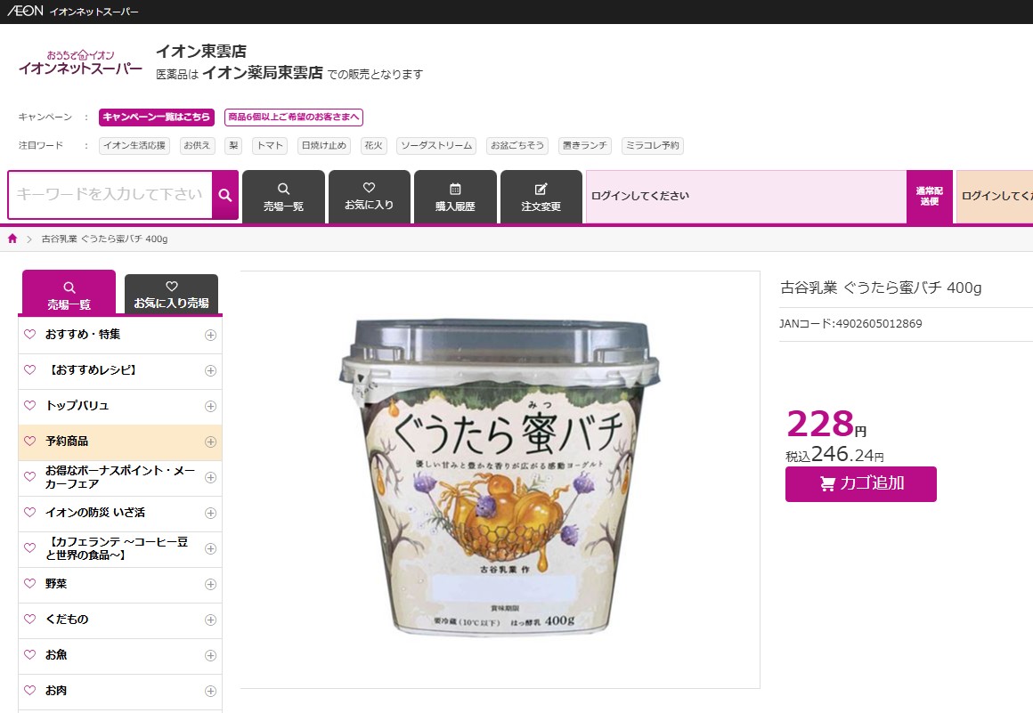Image resolution: width=1033 pixels, height=713 pixels.
Task: Open キャンペーン一覧はこちら link
Action: coord(157,117)
